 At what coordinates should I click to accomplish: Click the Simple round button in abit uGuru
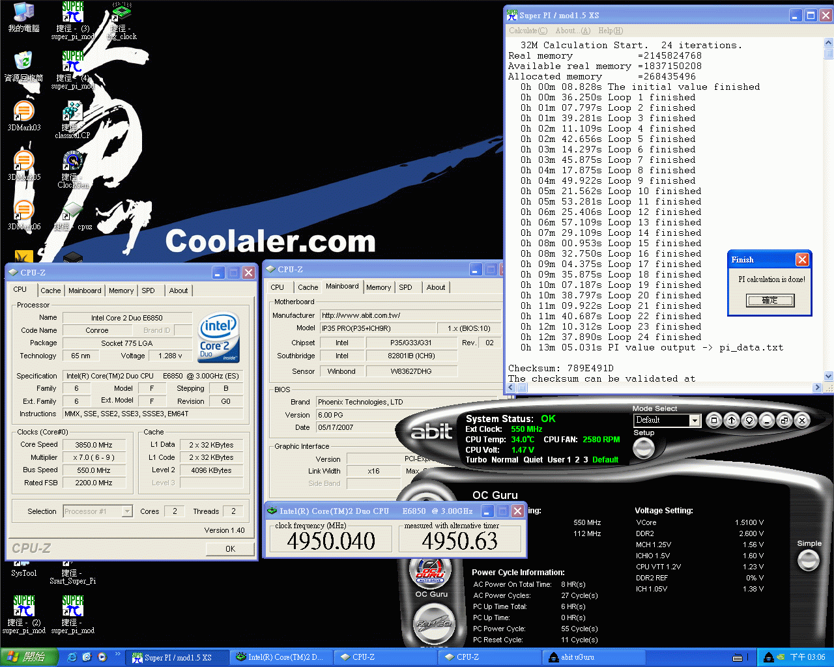(809, 560)
